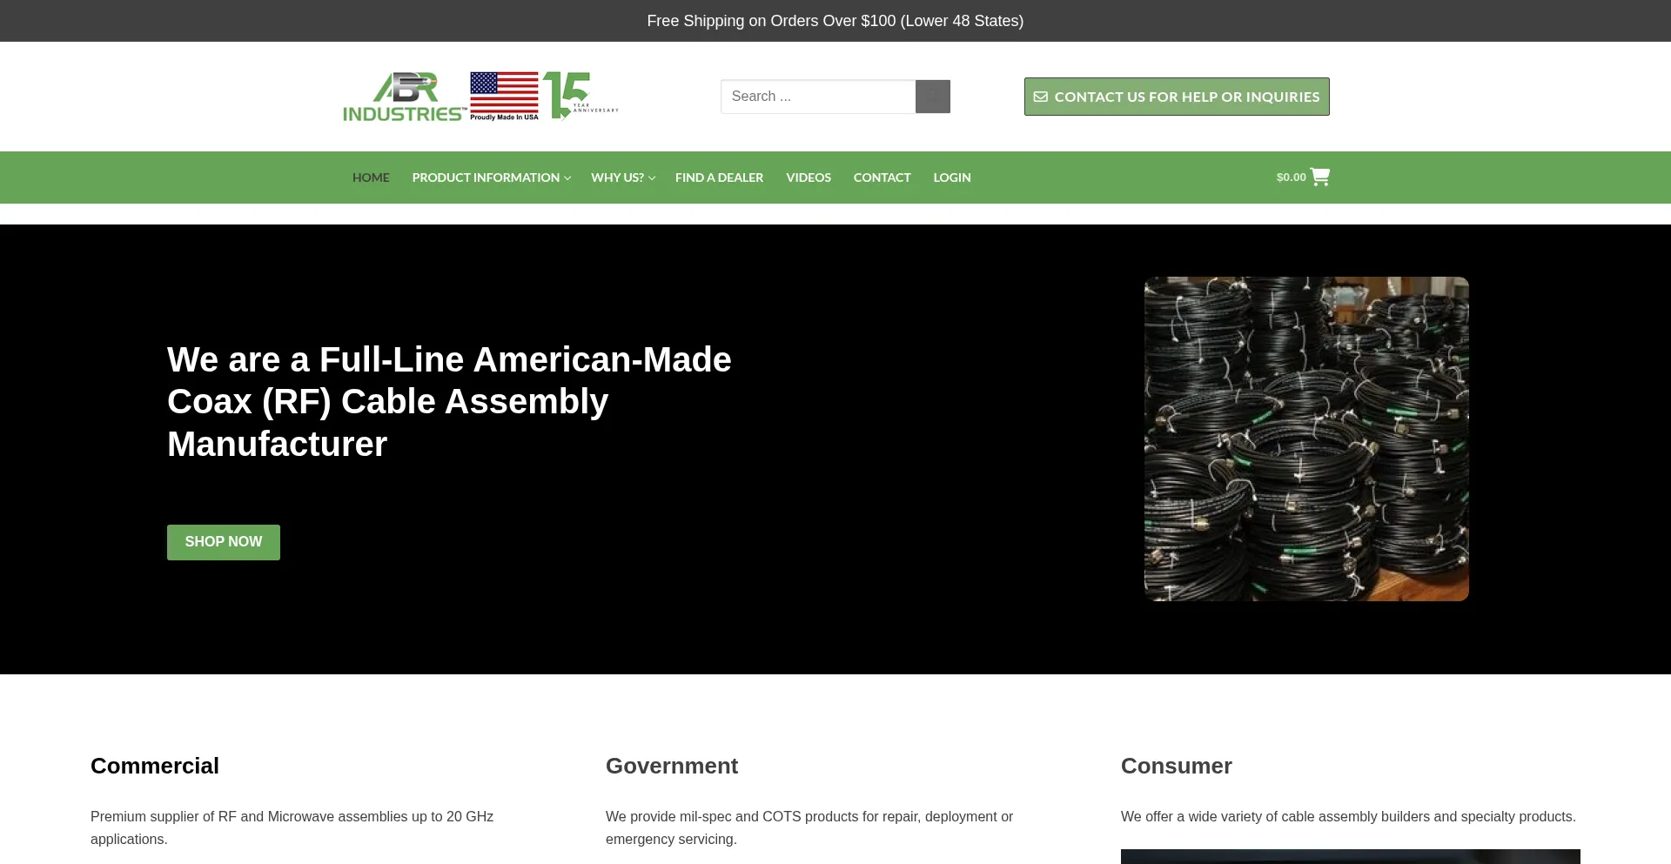Image resolution: width=1671 pixels, height=864 pixels.
Task: Click the ABR Industries logo
Action: pyautogui.click(x=404, y=97)
